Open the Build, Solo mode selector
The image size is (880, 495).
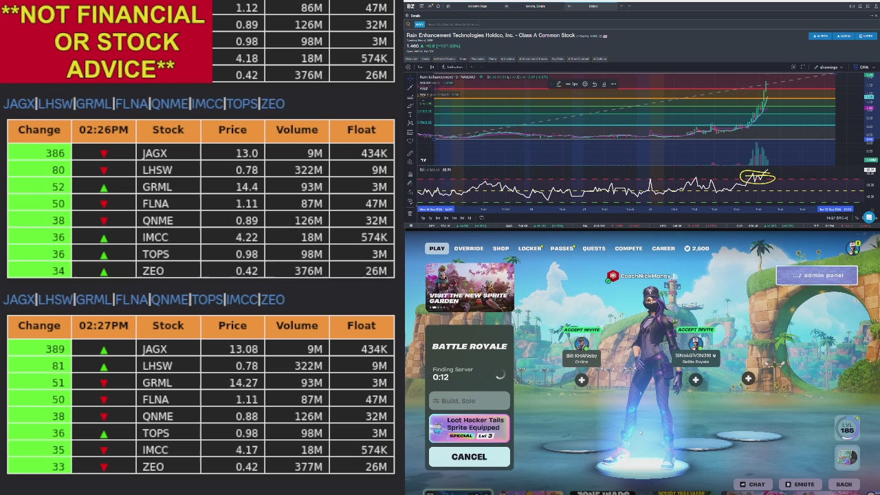coord(469,401)
